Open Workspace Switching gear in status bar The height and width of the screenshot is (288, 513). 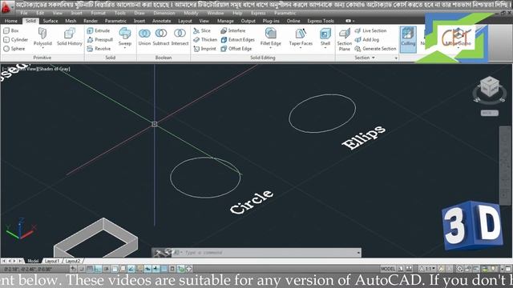click(x=459, y=269)
